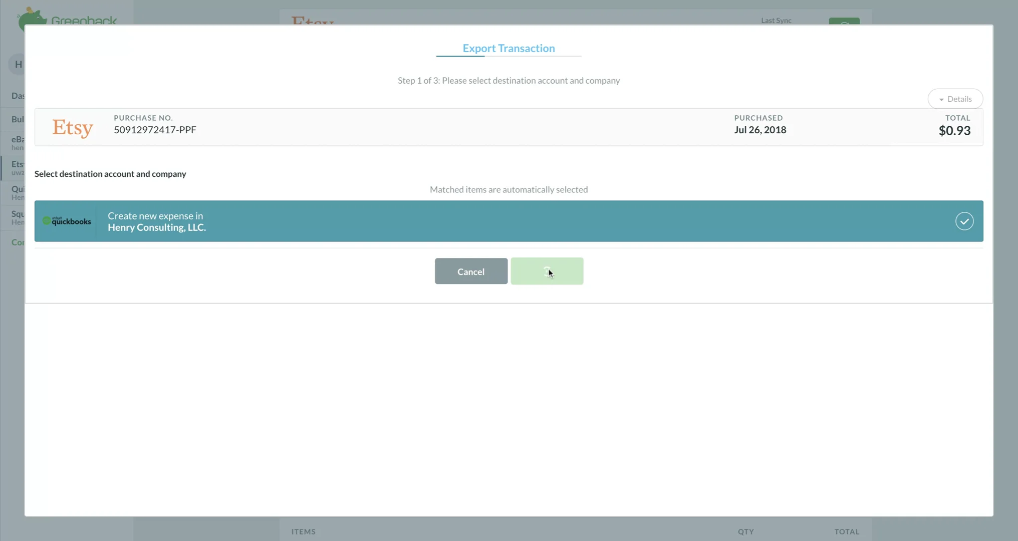Click the QuickBooks logo in destination row
Screen dimensions: 1018x541
[67, 221]
